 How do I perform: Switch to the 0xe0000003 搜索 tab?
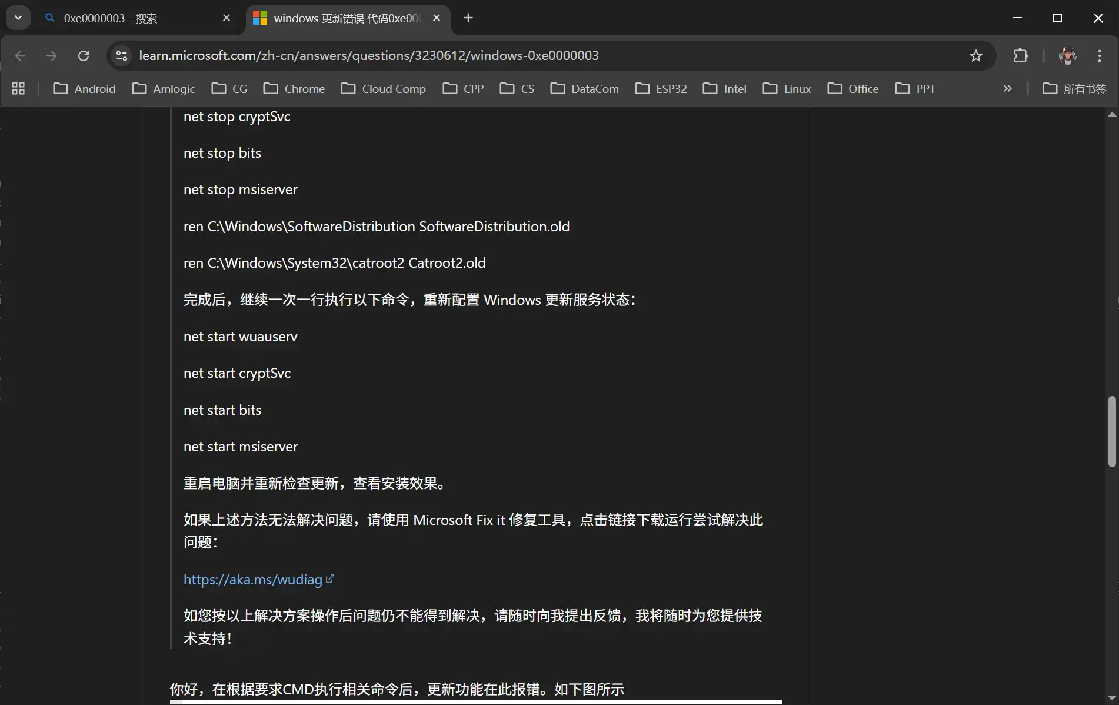click(129, 18)
